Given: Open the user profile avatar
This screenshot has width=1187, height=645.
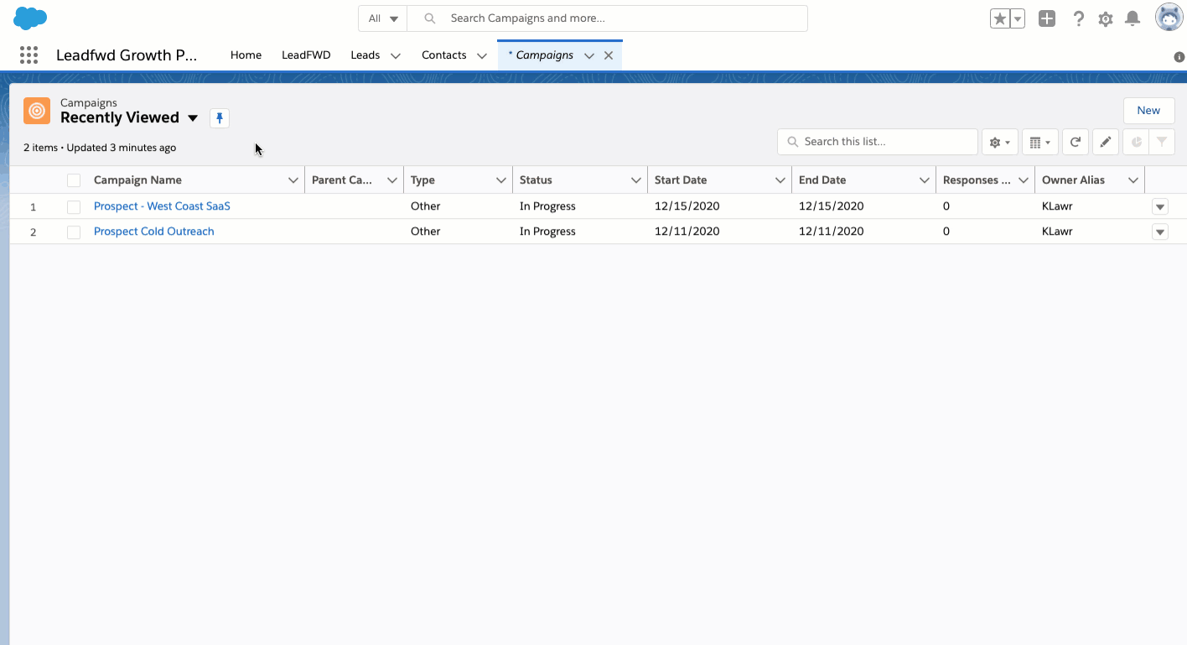Looking at the screenshot, I should click(1169, 18).
